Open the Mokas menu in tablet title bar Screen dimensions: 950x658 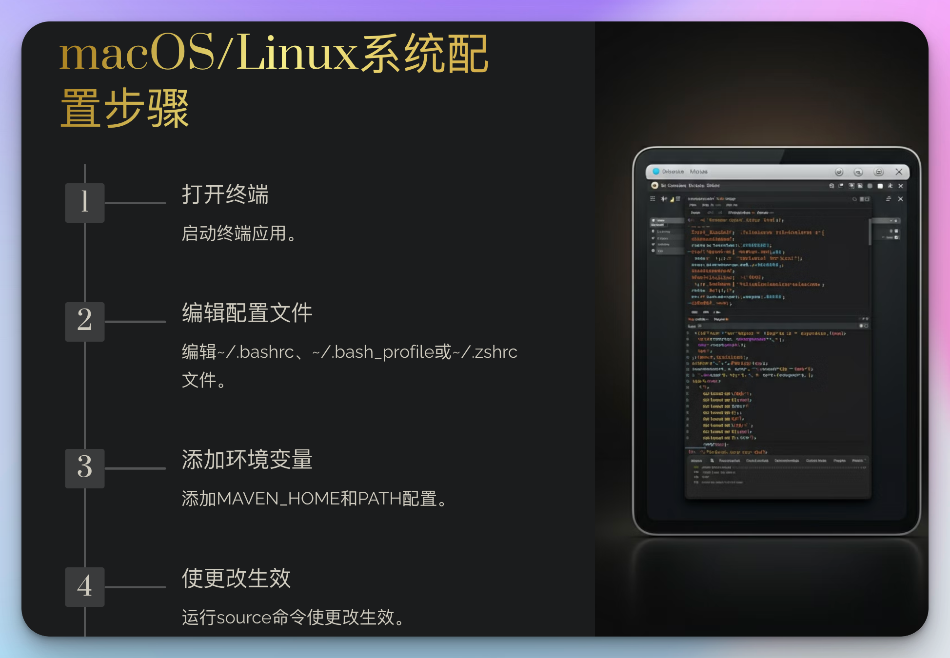coord(698,172)
